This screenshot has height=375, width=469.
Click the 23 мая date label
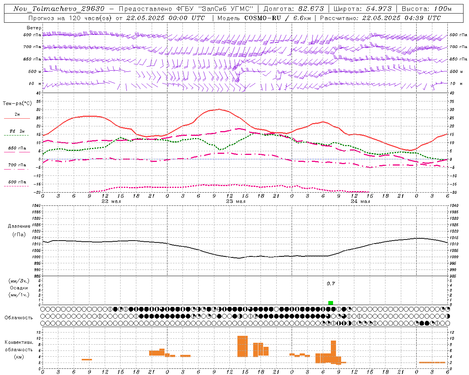click(236, 201)
